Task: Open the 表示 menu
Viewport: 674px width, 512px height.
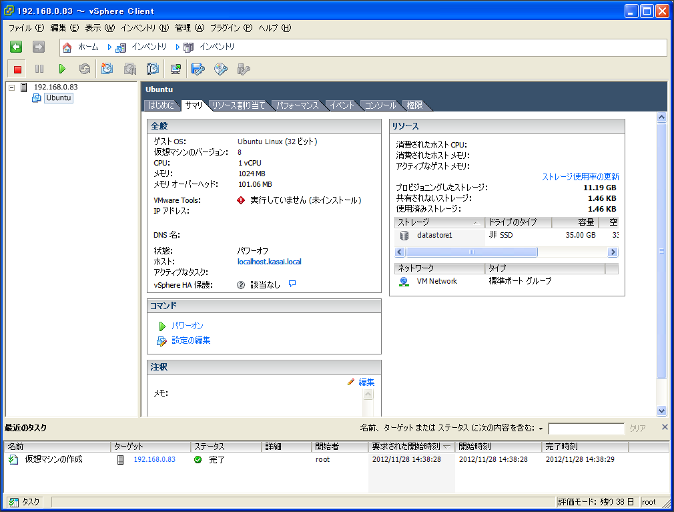Action: click(x=99, y=28)
